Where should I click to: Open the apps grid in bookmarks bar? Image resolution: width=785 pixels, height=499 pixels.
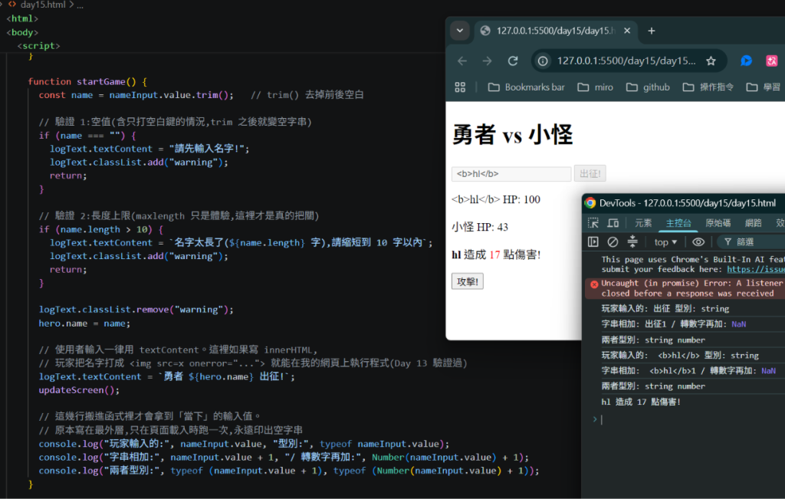point(460,87)
